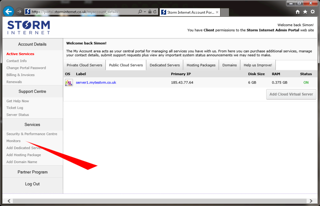Viewport: 320px width, 206px height.
Task: Click the Primary IP 185.43.77.64
Action: click(182, 83)
